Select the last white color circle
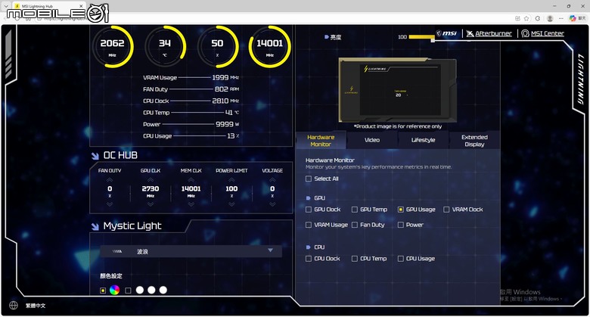This screenshot has height=317, width=590. (x=163, y=290)
